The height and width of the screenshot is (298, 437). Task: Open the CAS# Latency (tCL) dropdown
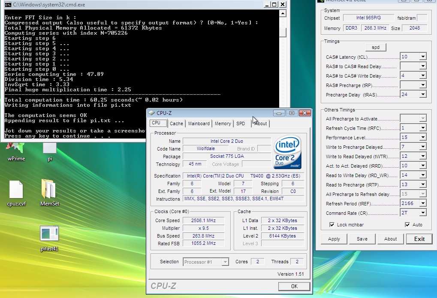coord(423,57)
